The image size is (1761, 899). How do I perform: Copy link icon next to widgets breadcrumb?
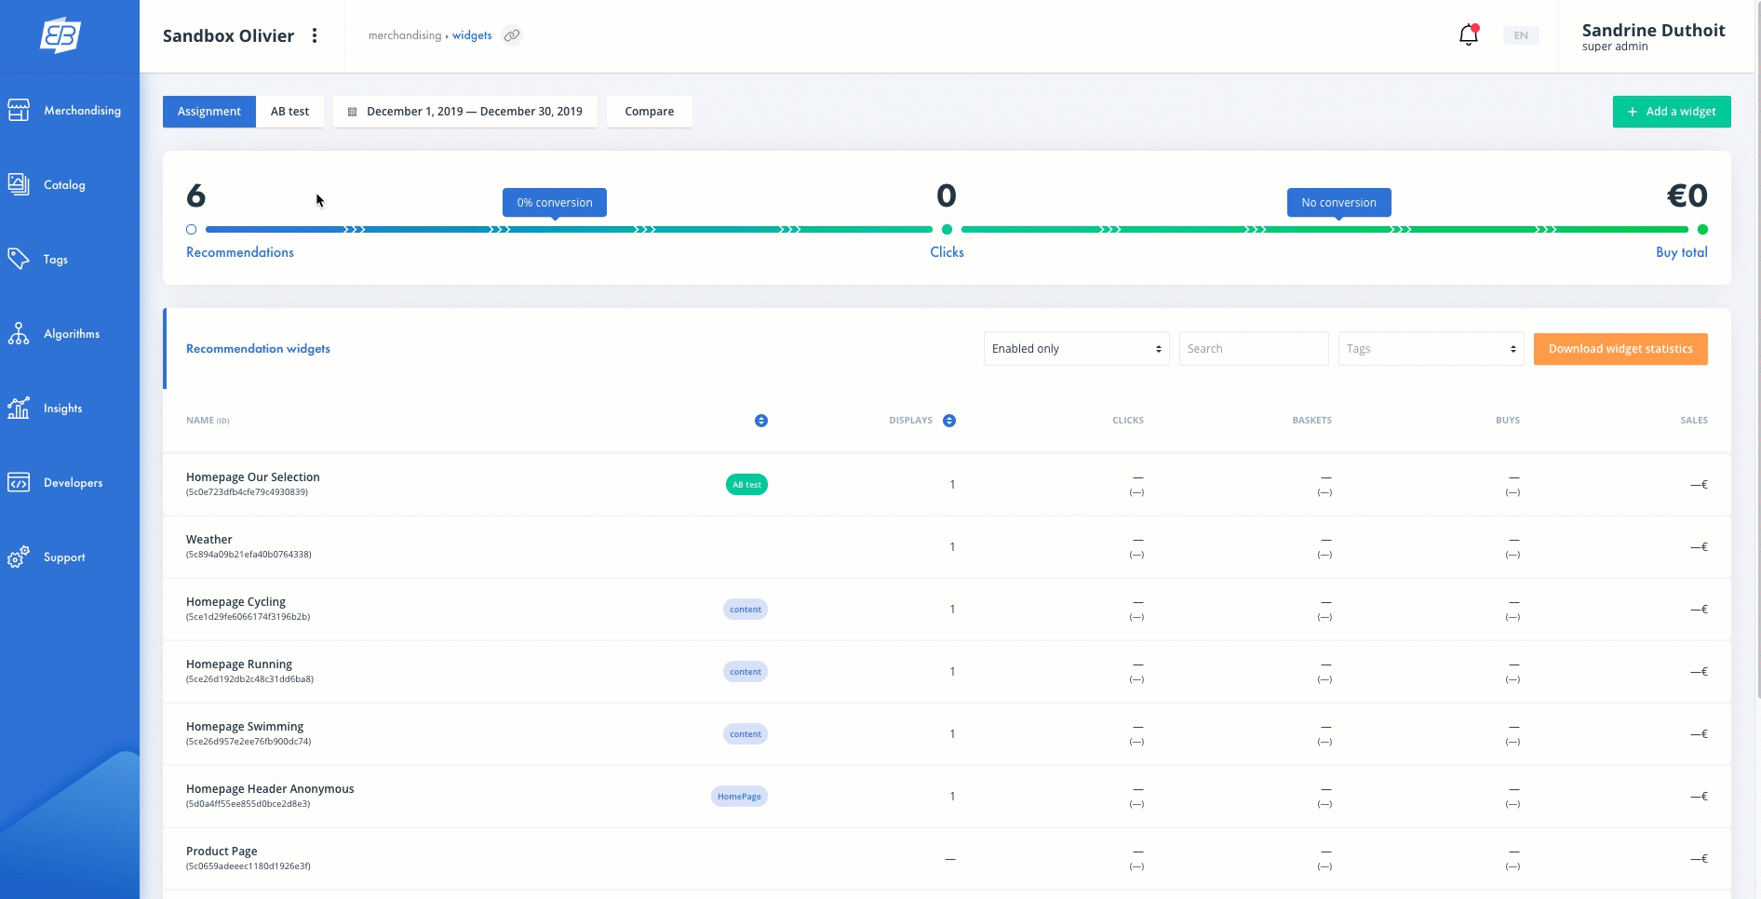click(x=512, y=35)
